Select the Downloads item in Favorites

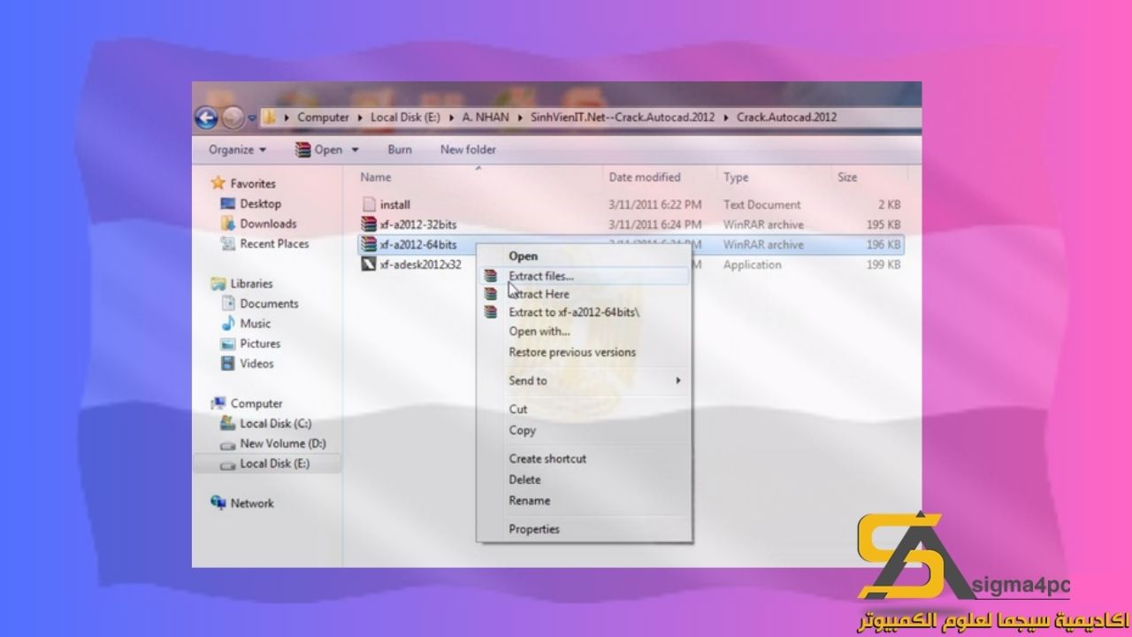268,224
